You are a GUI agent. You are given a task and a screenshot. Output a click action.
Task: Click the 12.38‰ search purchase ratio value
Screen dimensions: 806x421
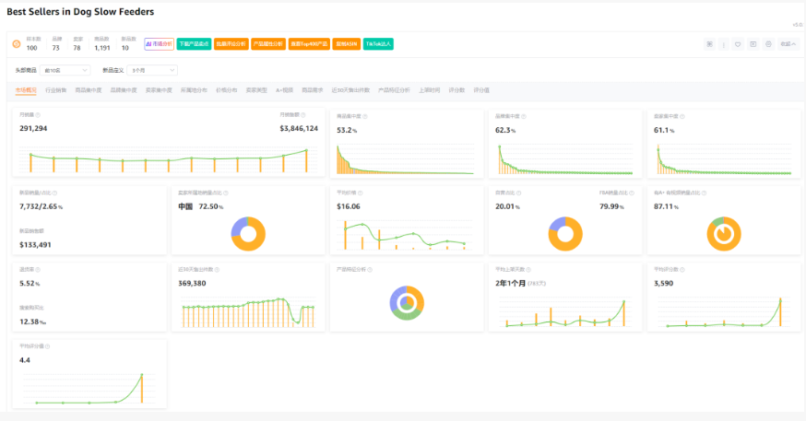click(x=32, y=322)
